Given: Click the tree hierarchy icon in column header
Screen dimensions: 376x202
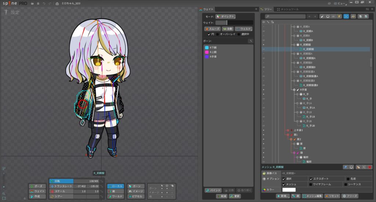Looking at the screenshot, I should coord(273,22).
